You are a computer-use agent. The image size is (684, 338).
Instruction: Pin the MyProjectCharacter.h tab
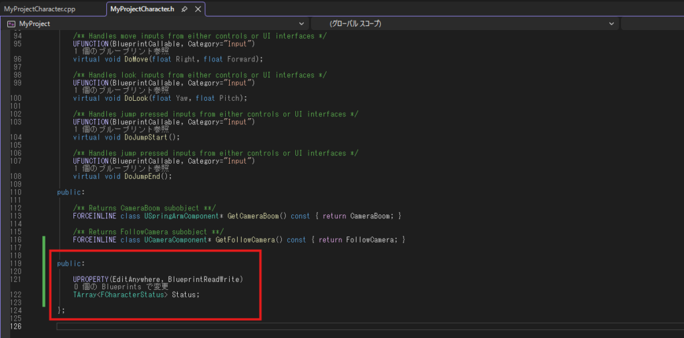(x=184, y=9)
